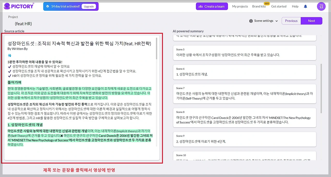Click checkmark line 'HR이 성장마인드셋 정착을 위해'
Image resolution: width=331 pixels, height=177 pixels.
[55, 76]
